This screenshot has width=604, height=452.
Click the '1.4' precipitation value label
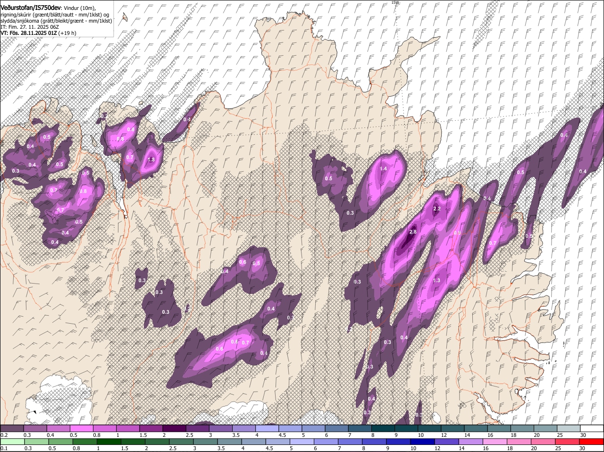point(383,168)
